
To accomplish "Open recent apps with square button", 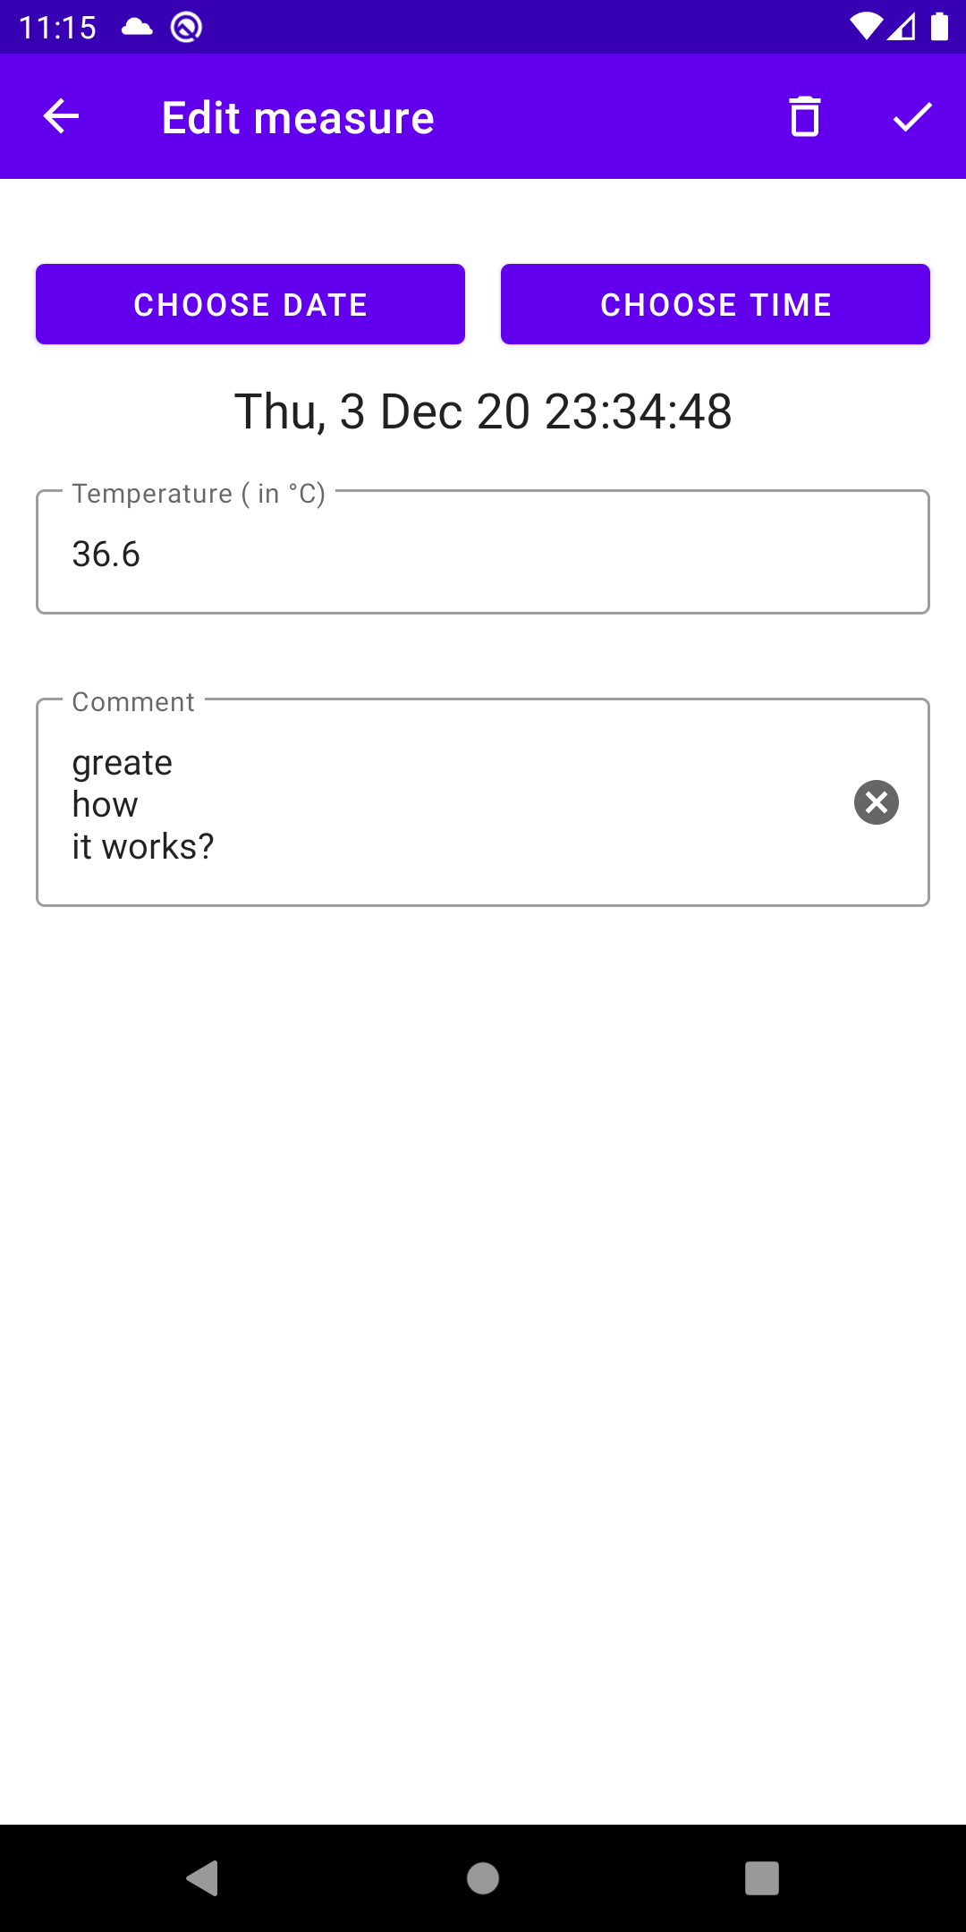I will click(762, 1878).
